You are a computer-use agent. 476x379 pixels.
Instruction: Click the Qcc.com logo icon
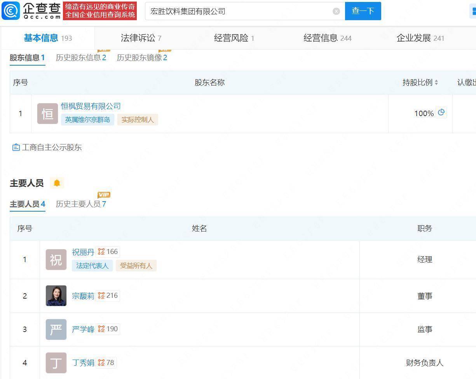(x=10, y=11)
